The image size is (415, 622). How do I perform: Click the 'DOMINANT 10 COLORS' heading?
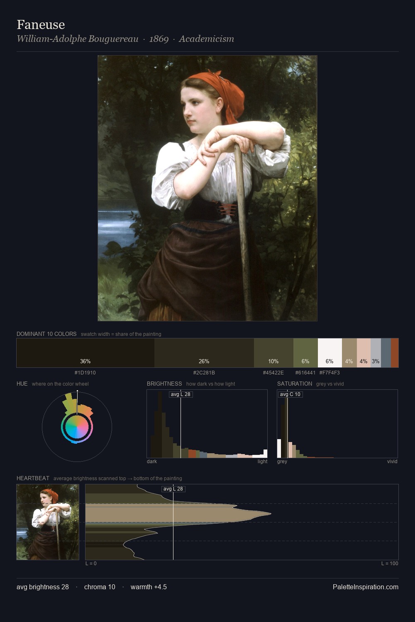click(x=46, y=334)
